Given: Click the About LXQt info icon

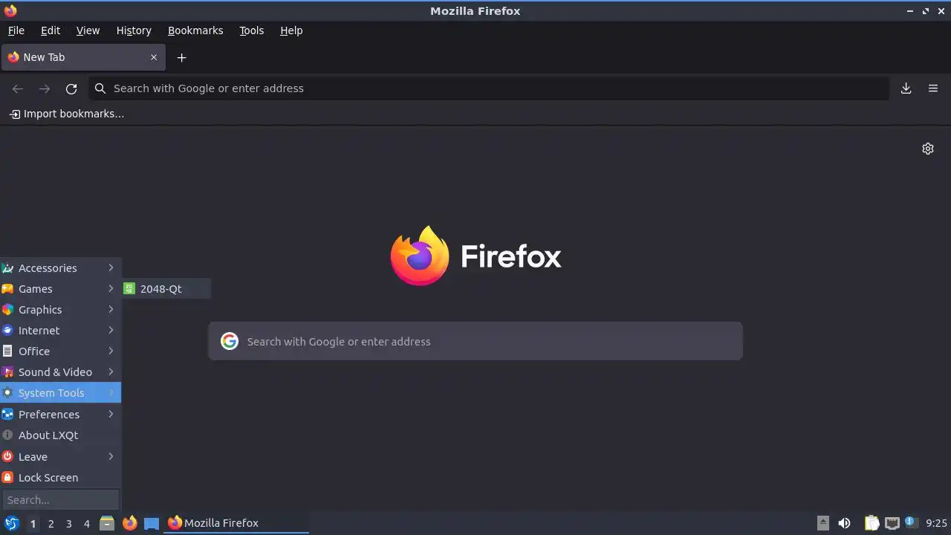Looking at the screenshot, I should point(7,435).
